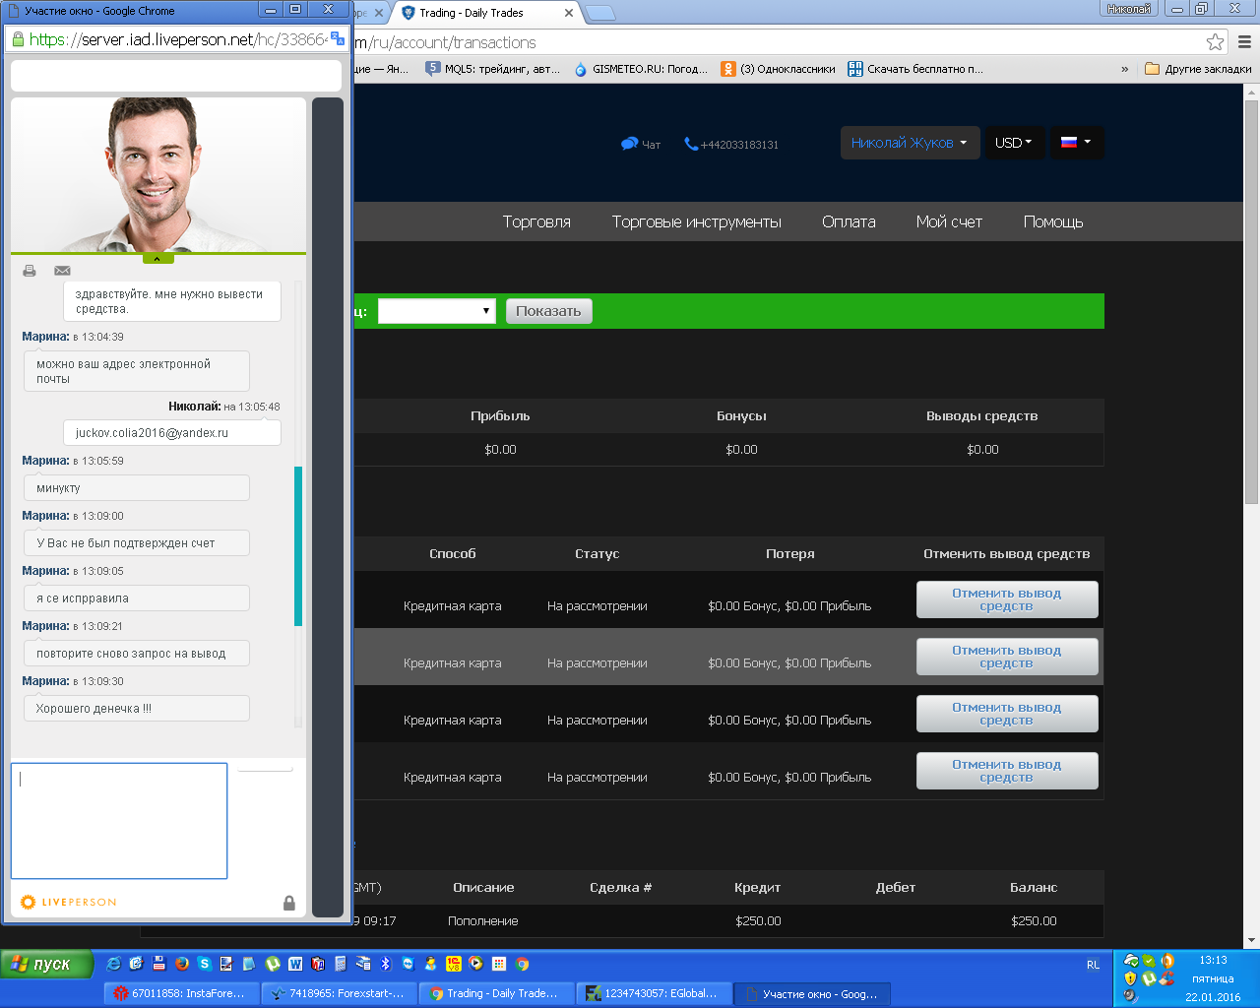
Task: Open the Торговля menu item
Action: (536, 222)
